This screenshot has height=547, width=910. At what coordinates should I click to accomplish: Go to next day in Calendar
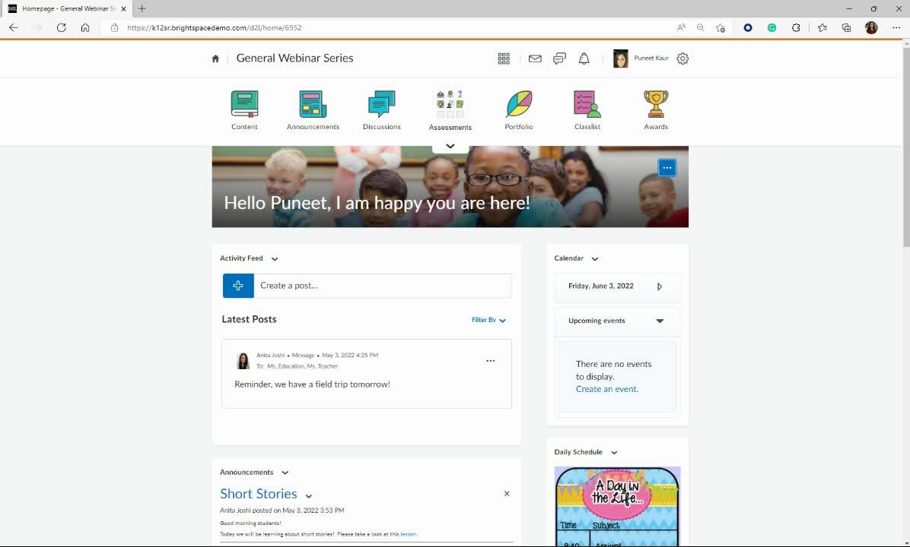(659, 286)
